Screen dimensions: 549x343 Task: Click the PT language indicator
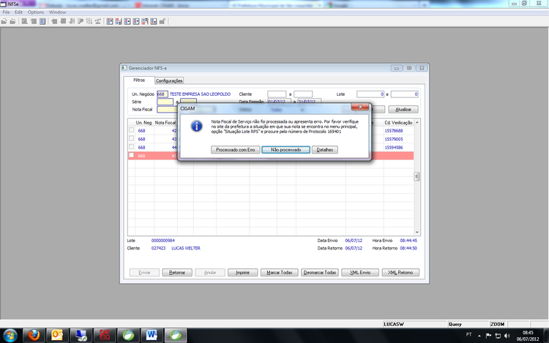[x=468, y=335]
